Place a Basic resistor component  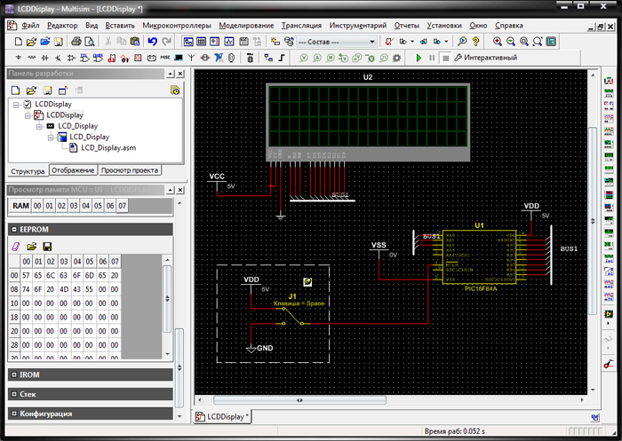pos(32,58)
